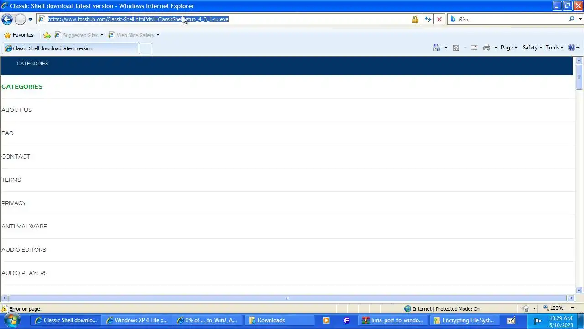This screenshot has width=584, height=329.
Task: Open the Windows Start orb
Action: (x=12, y=320)
